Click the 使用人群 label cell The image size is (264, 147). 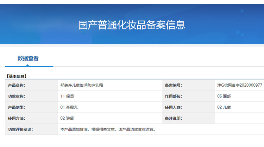pyautogui.click(x=188, y=107)
